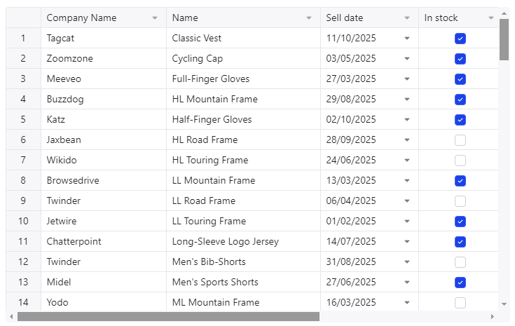Click the horizontal scrollbar thumb
Viewport: 515px width, 326px height.
pos(168,317)
